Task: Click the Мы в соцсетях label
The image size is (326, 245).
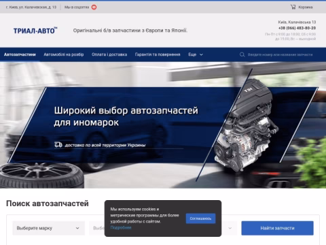Action: point(77,7)
